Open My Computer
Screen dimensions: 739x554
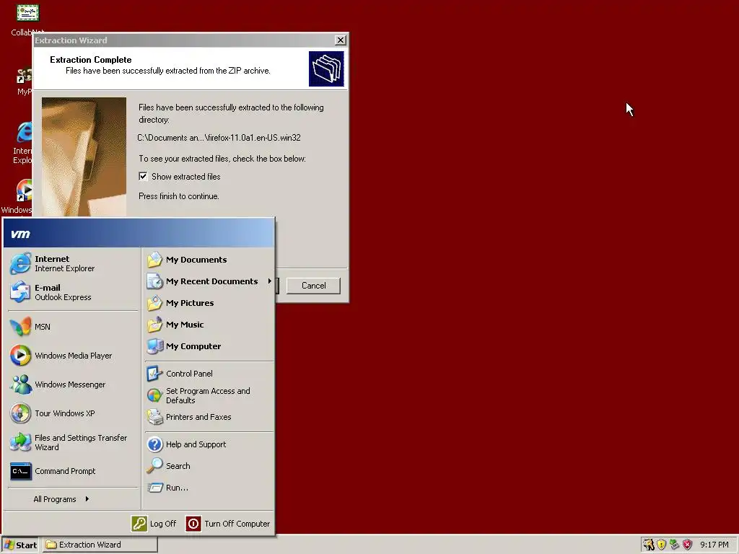209,346
